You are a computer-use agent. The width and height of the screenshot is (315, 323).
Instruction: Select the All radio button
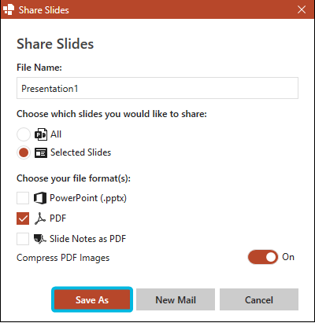(24, 134)
